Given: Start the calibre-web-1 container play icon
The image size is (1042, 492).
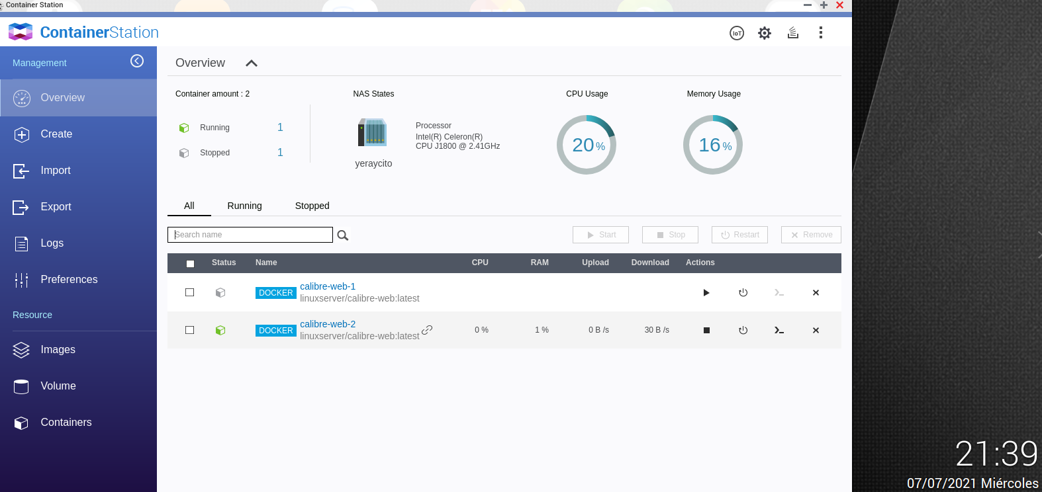Looking at the screenshot, I should 706,293.
